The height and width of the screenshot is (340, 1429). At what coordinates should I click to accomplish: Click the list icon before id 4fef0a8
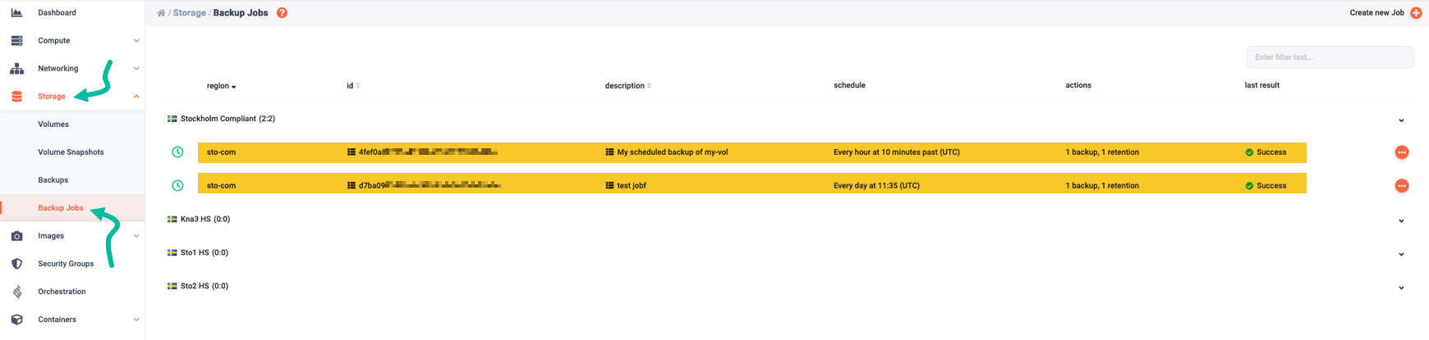[x=352, y=152]
